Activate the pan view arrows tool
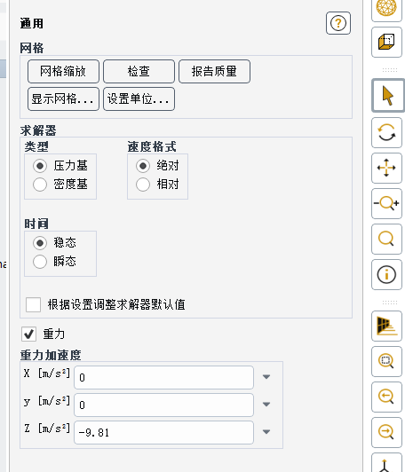The width and height of the screenshot is (405, 472). point(386,168)
